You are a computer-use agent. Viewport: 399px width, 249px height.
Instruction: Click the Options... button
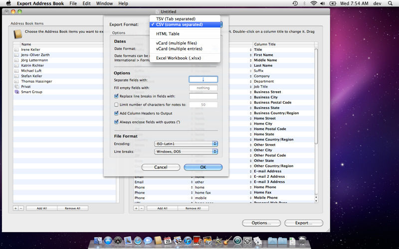coord(261,223)
